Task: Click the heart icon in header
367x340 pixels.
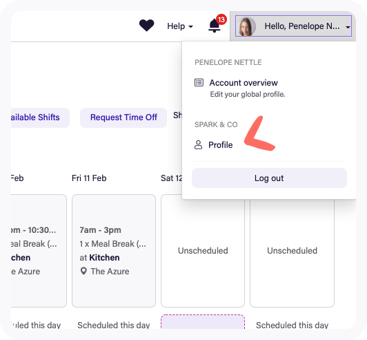Action: click(146, 26)
